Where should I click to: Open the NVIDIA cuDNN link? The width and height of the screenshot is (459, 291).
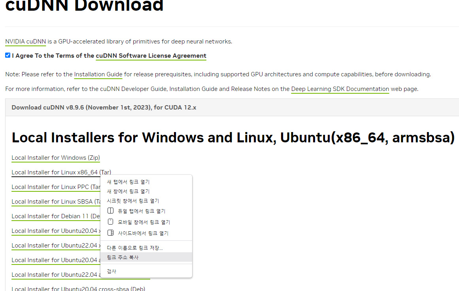click(25, 42)
